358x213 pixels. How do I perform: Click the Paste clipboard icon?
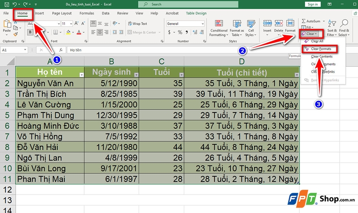tap(7, 24)
